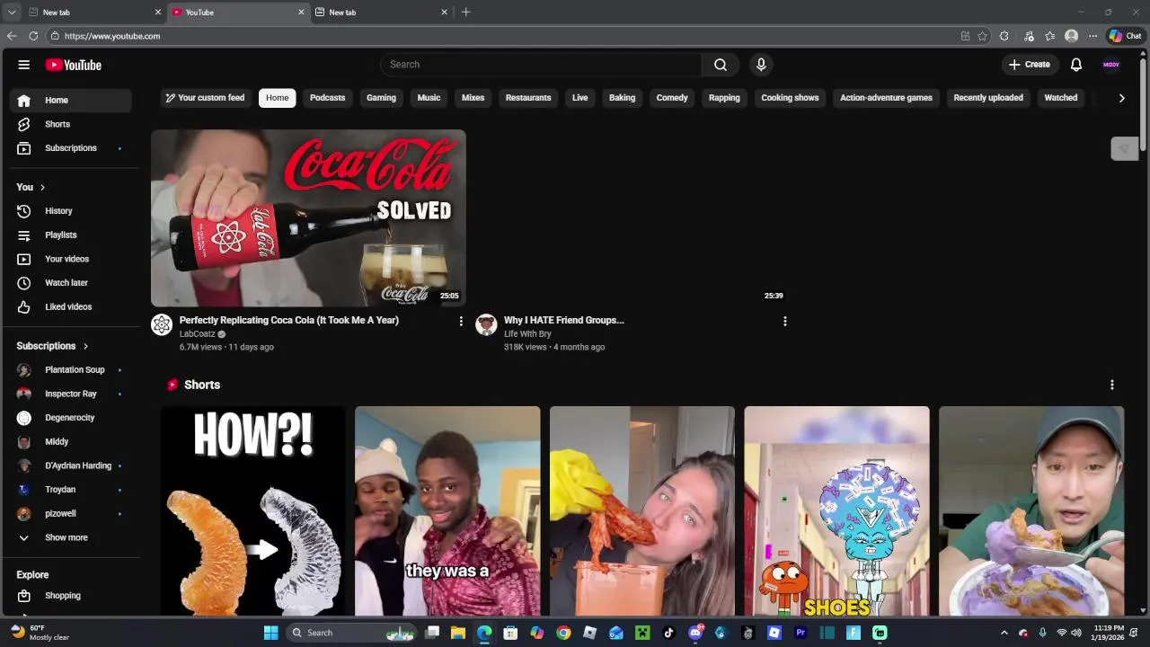This screenshot has height=647, width=1150.
Task: Open the YouTube hamburger guide menu
Action: 24,65
